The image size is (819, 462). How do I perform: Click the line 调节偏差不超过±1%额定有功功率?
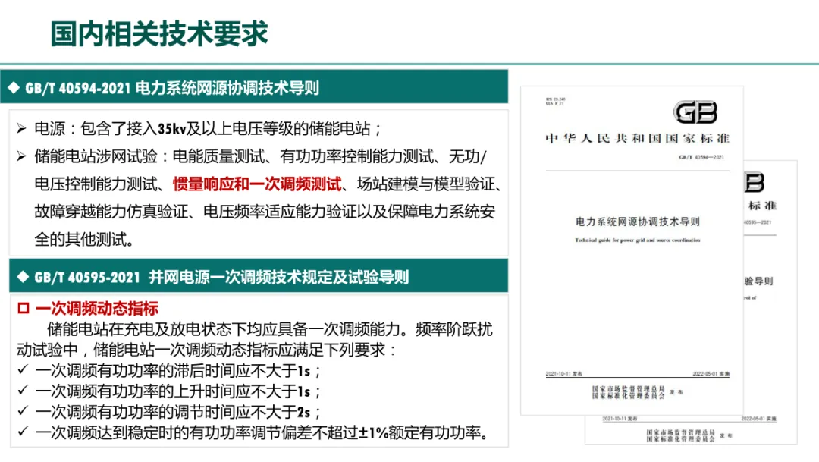(x=262, y=432)
